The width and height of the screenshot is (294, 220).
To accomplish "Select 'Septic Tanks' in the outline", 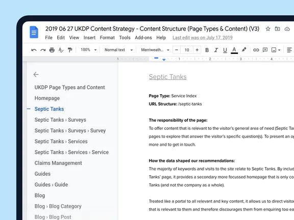I will (x=49, y=109).
